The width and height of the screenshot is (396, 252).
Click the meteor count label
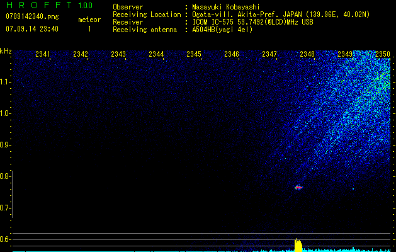coord(89,20)
